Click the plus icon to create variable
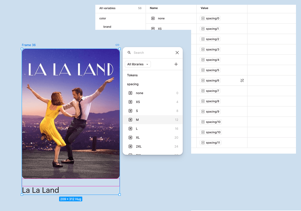This screenshot has width=301, height=211. [176, 64]
